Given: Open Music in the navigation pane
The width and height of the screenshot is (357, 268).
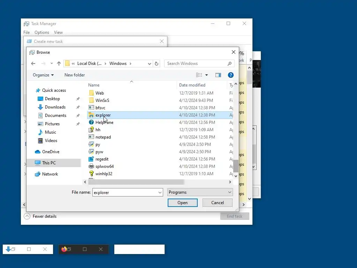Looking at the screenshot, I should (x=50, y=132).
